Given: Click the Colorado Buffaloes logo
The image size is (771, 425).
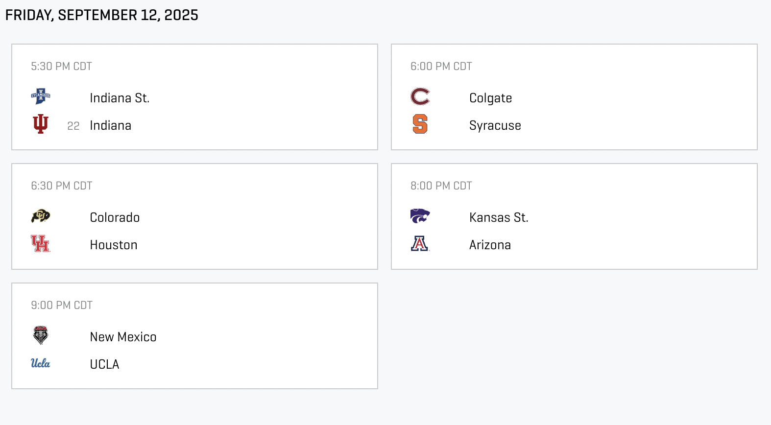Looking at the screenshot, I should tap(41, 215).
